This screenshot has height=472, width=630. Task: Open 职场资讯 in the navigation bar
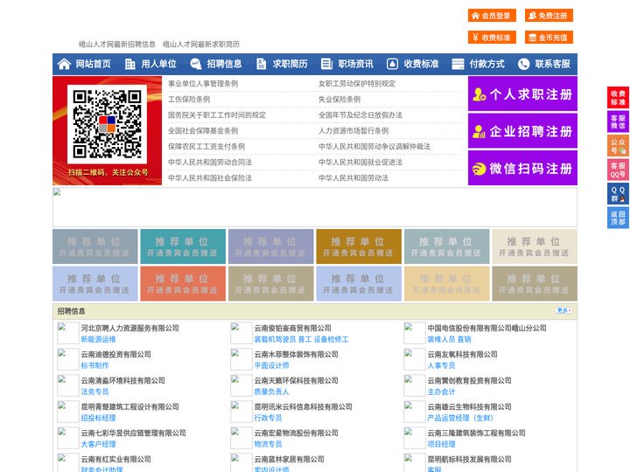355,64
